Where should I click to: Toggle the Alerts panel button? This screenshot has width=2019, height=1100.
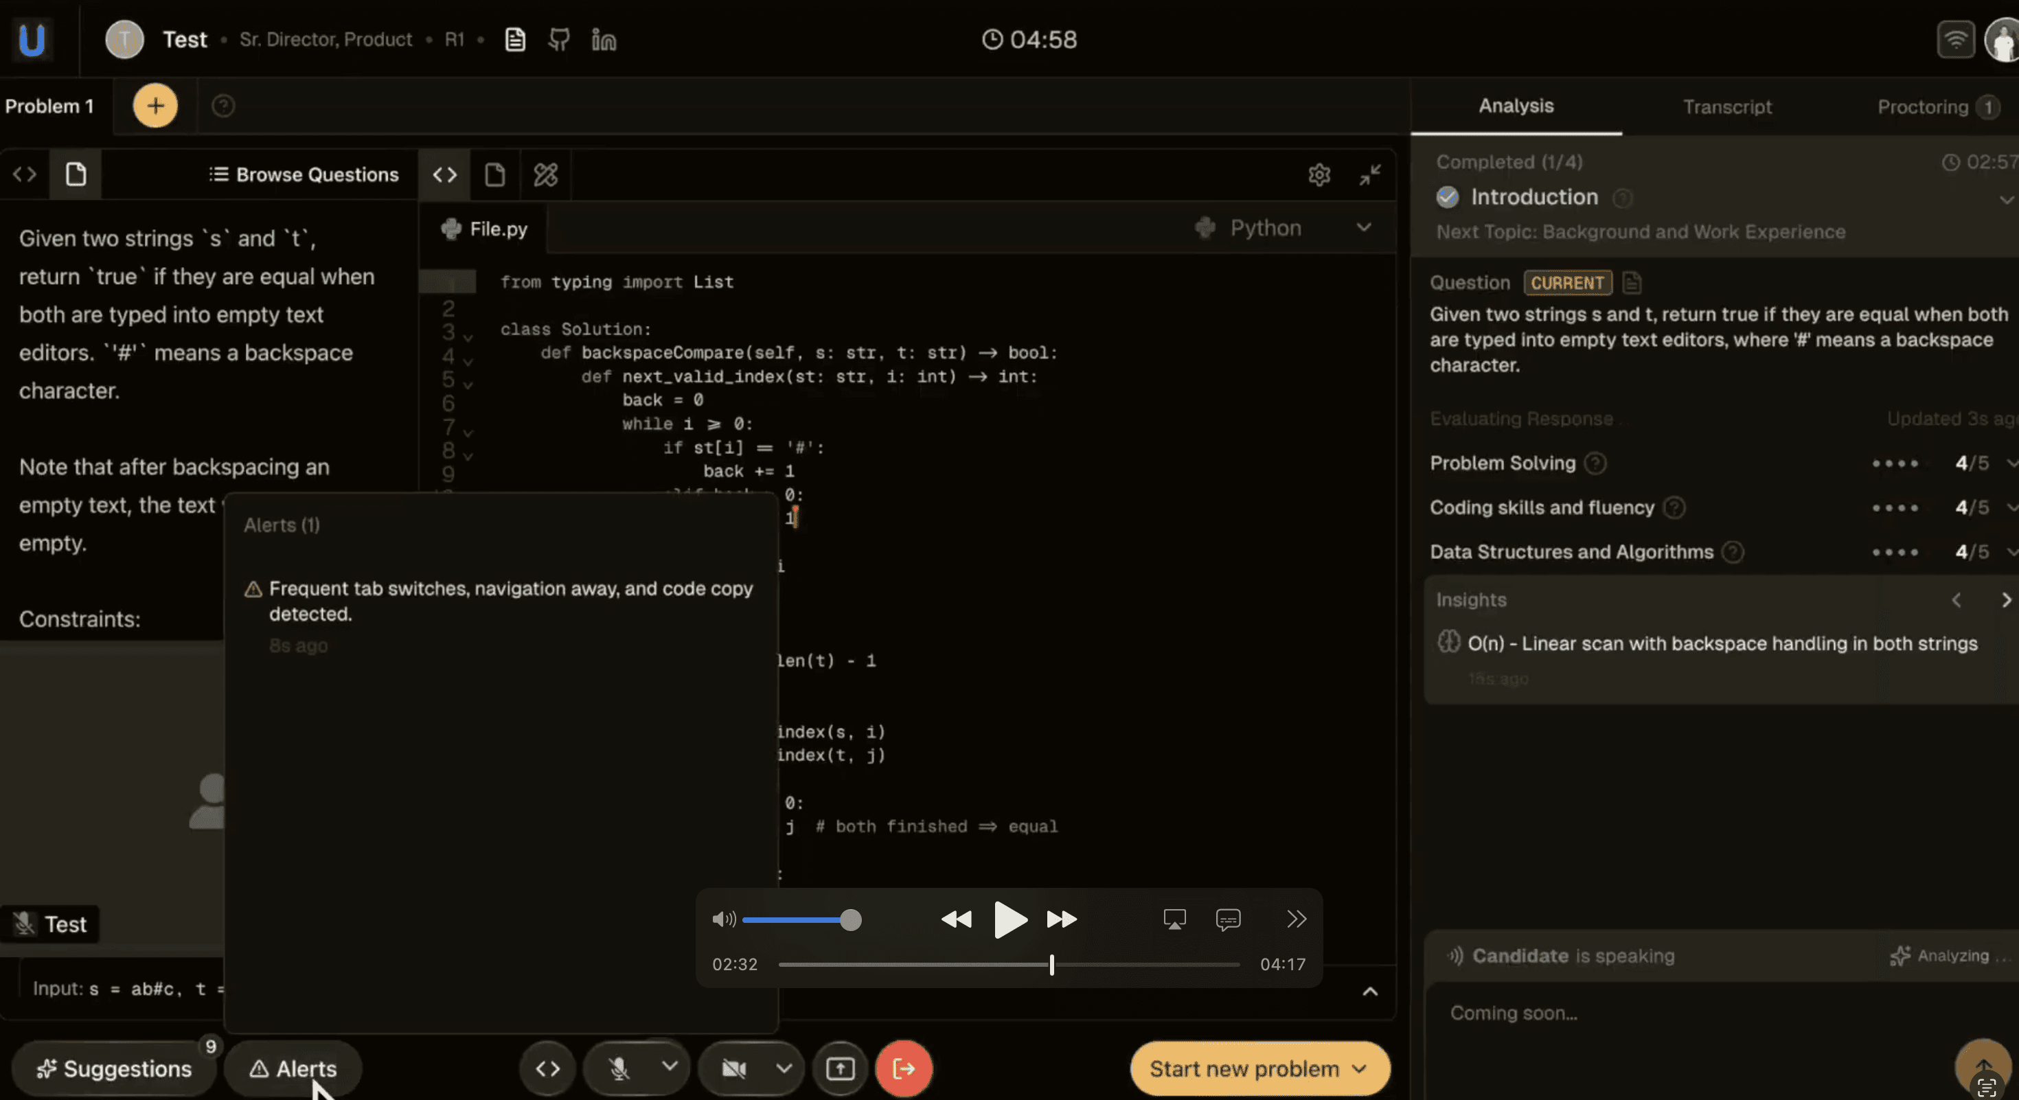(x=293, y=1068)
